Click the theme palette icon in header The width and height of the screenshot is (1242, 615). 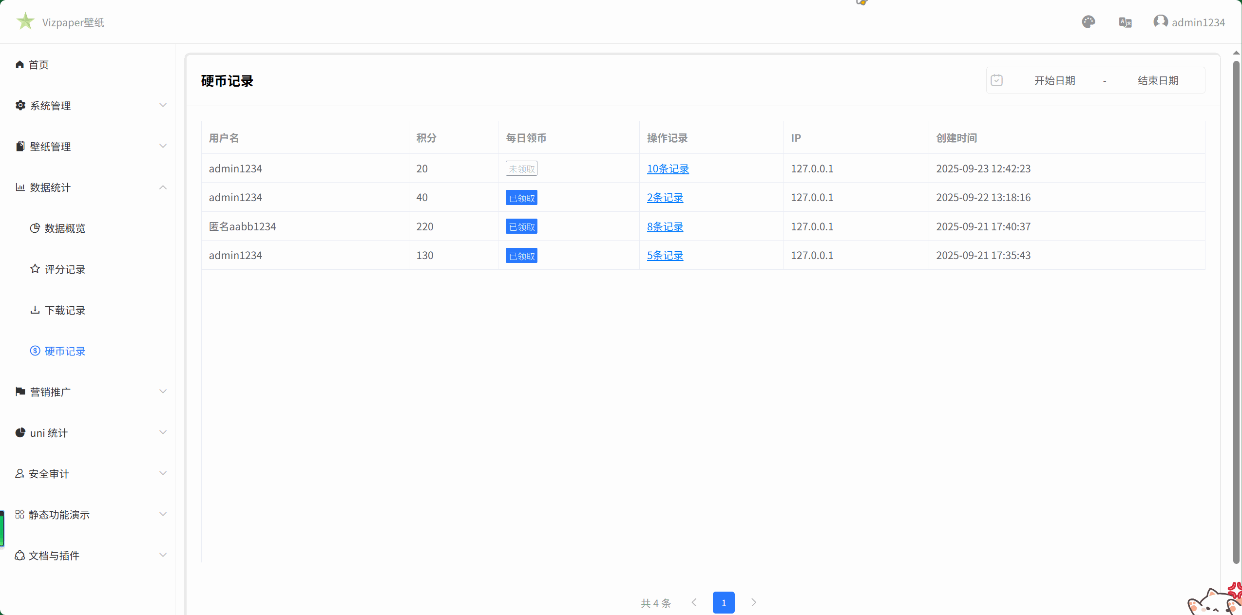pyautogui.click(x=1088, y=22)
